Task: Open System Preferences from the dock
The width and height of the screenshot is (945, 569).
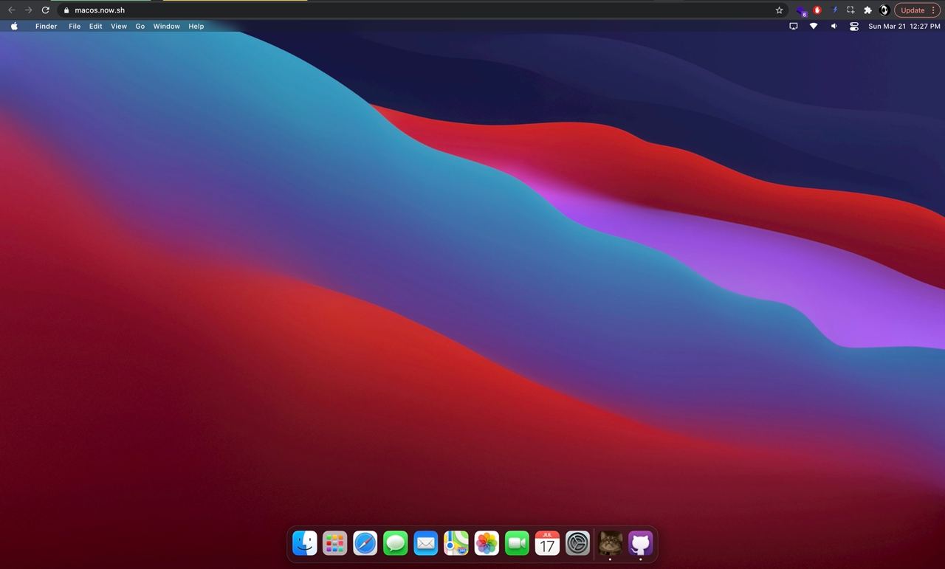Action: [577, 543]
